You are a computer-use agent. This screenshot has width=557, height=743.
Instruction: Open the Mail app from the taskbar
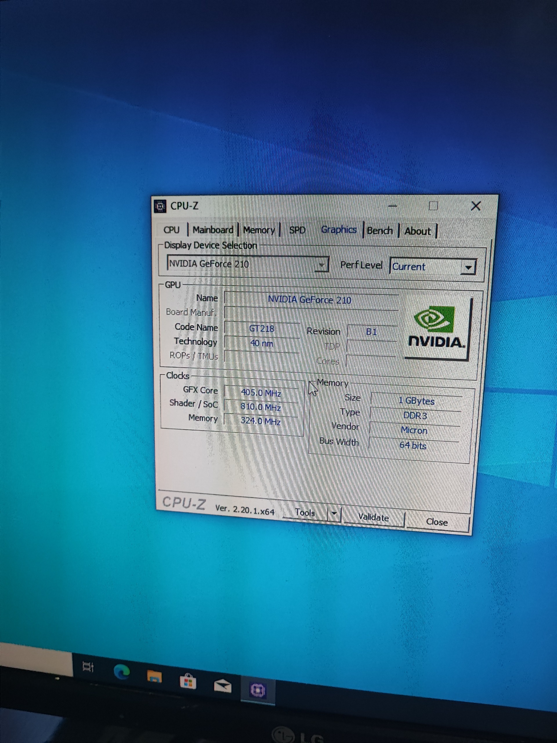coord(223,686)
